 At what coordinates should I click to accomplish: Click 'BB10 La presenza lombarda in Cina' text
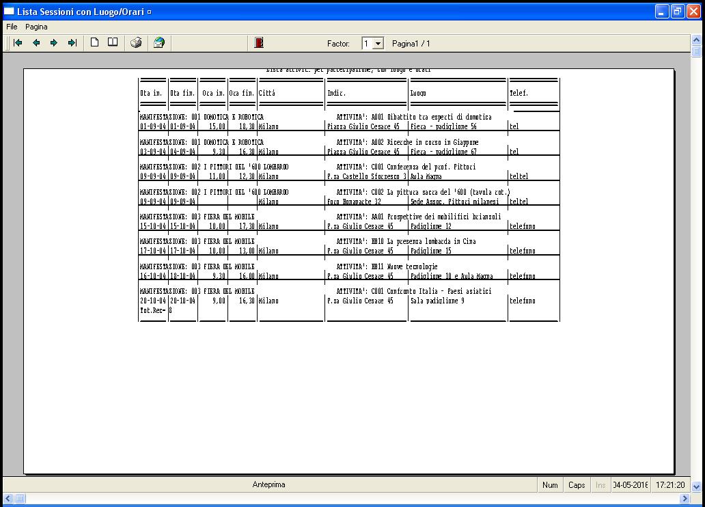point(424,241)
